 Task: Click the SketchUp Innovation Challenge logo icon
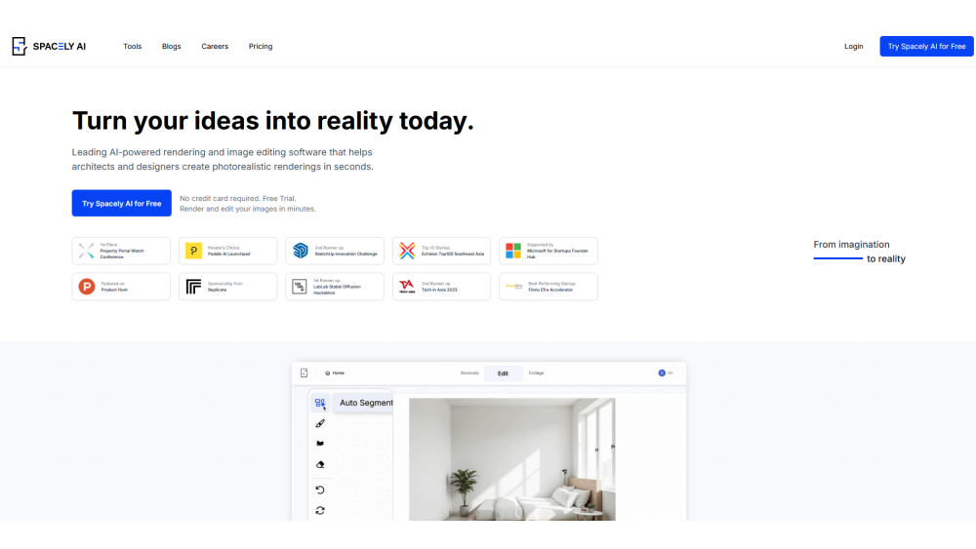[x=301, y=251]
